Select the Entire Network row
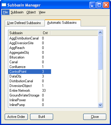111x125 pixels. 30,91
